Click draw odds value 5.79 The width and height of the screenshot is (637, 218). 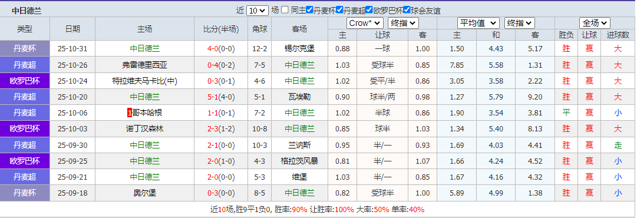click(x=496, y=97)
